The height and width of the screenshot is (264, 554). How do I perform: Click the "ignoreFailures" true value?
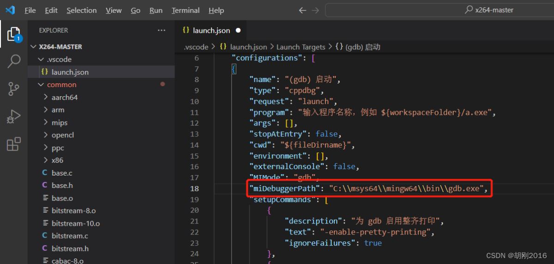coord(373,243)
